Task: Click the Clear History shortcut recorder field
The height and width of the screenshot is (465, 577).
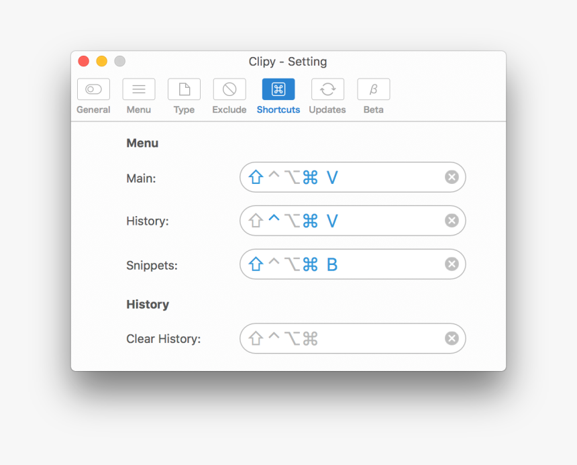Action: coord(352,338)
